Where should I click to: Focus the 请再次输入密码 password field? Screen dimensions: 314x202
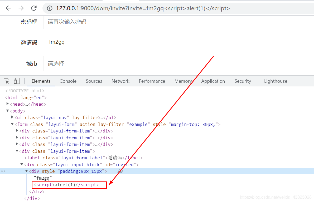[178, 22]
